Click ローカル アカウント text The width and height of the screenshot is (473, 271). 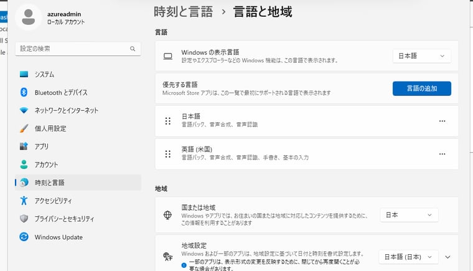[66, 22]
